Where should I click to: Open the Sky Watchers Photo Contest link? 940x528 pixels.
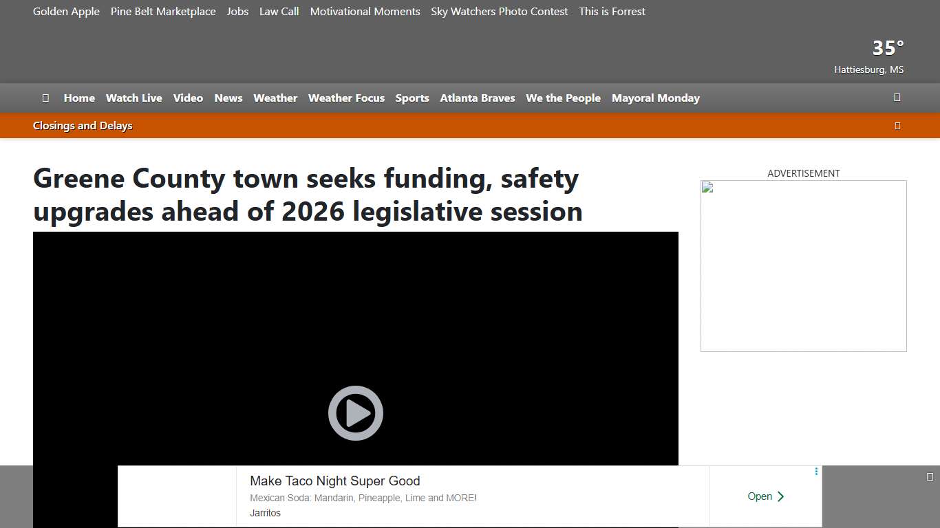click(499, 11)
